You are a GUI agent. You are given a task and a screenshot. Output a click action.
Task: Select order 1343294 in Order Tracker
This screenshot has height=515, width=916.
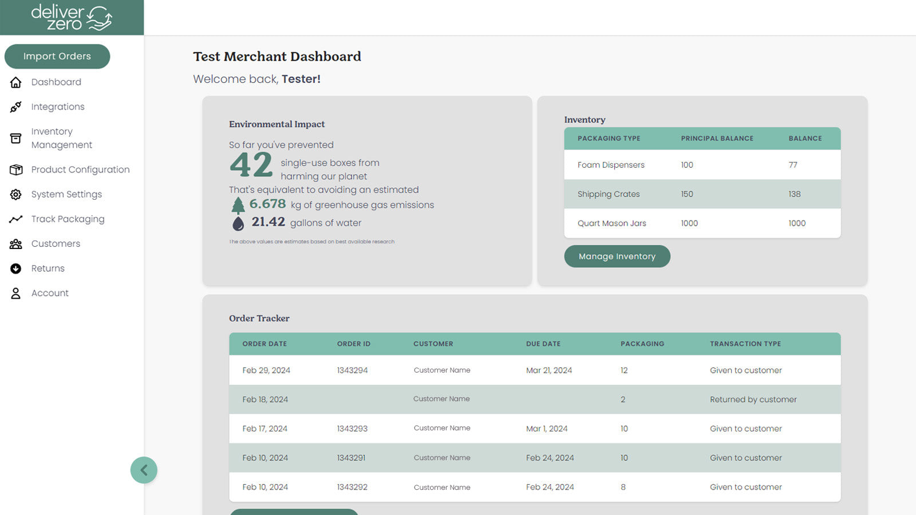352,370
